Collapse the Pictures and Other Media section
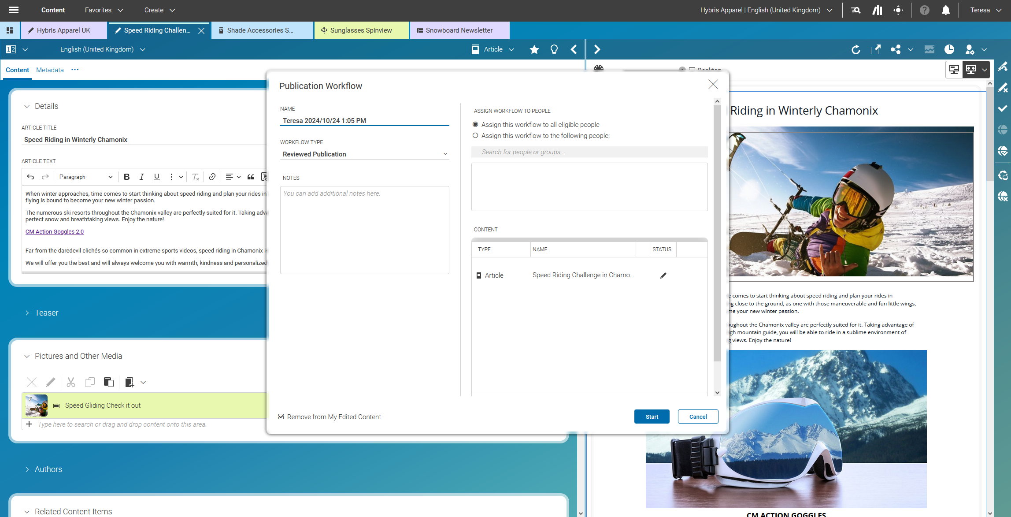1011x517 pixels. tap(27, 356)
